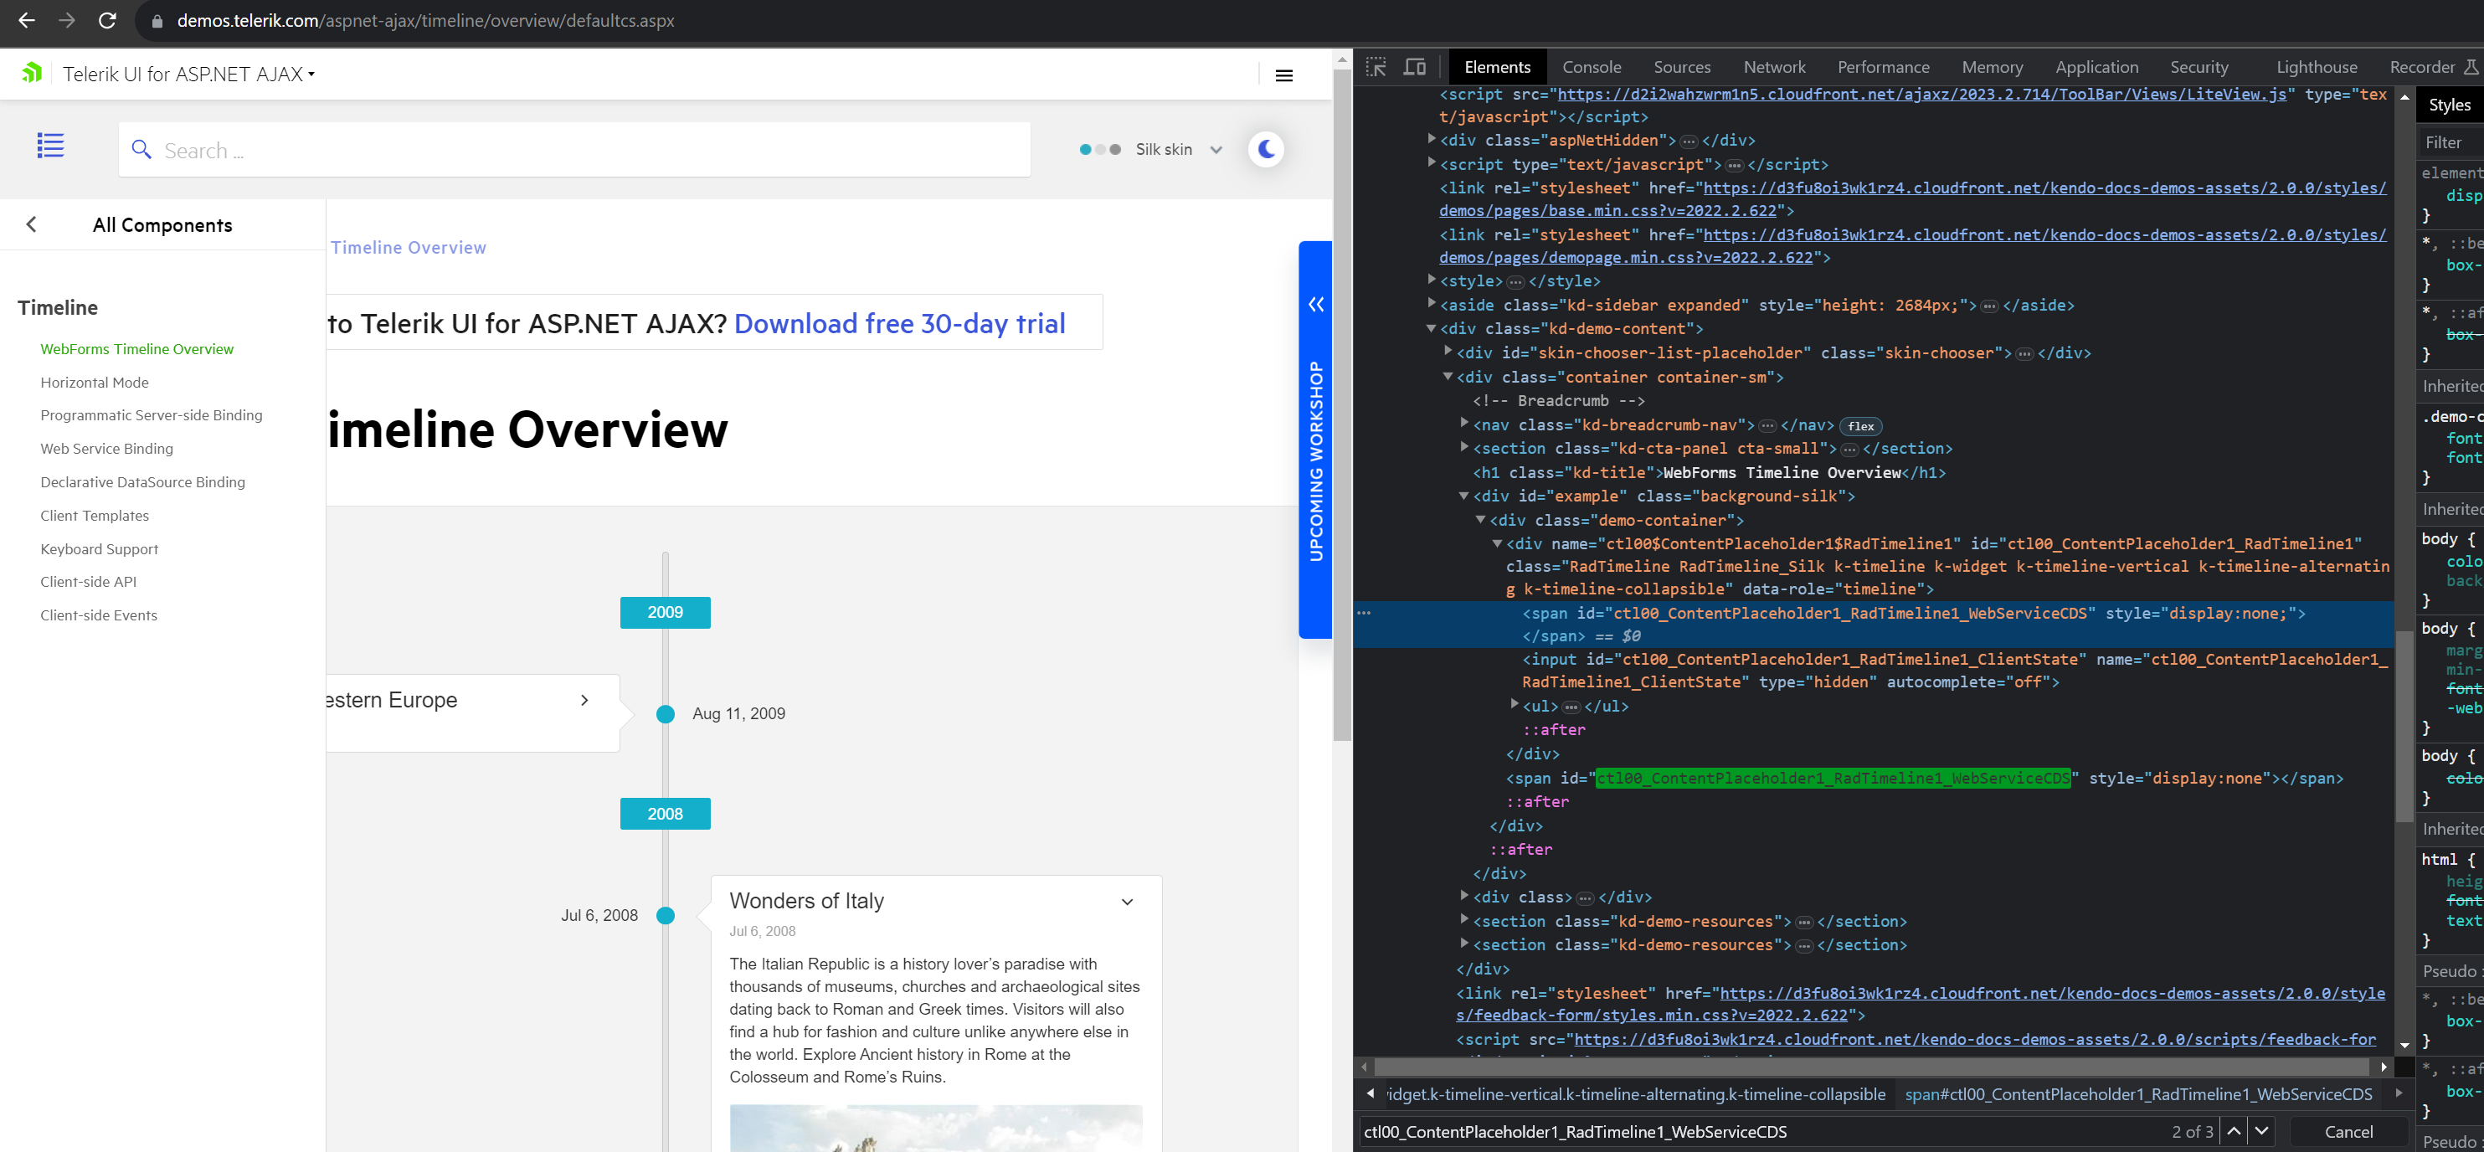
Task: Open the Client-side Events demo link
Action: click(98, 616)
